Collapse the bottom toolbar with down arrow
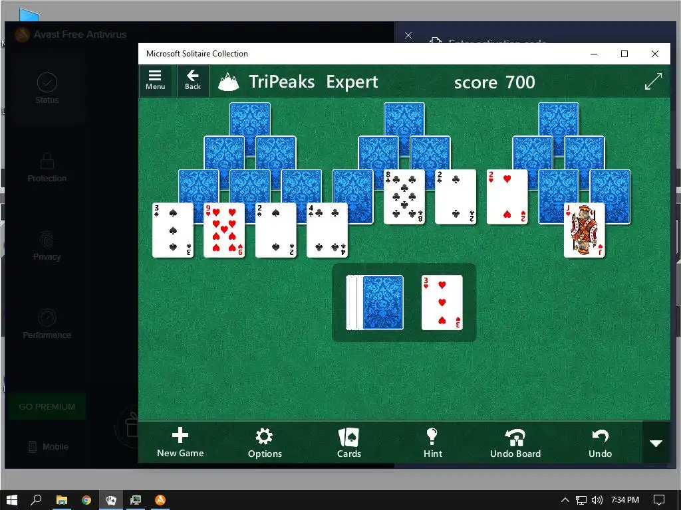Viewport: 681px width, 510px height. pyautogui.click(x=656, y=443)
